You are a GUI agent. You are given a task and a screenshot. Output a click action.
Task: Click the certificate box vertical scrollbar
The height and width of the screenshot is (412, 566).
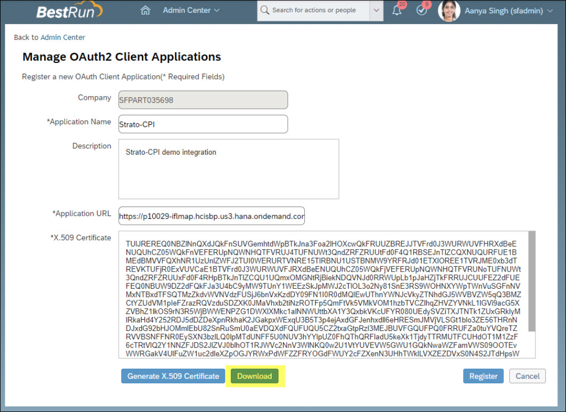click(531, 283)
